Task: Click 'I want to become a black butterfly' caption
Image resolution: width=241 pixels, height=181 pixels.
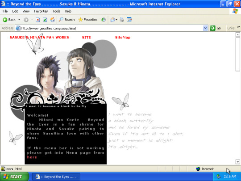Action: [x=56, y=106]
